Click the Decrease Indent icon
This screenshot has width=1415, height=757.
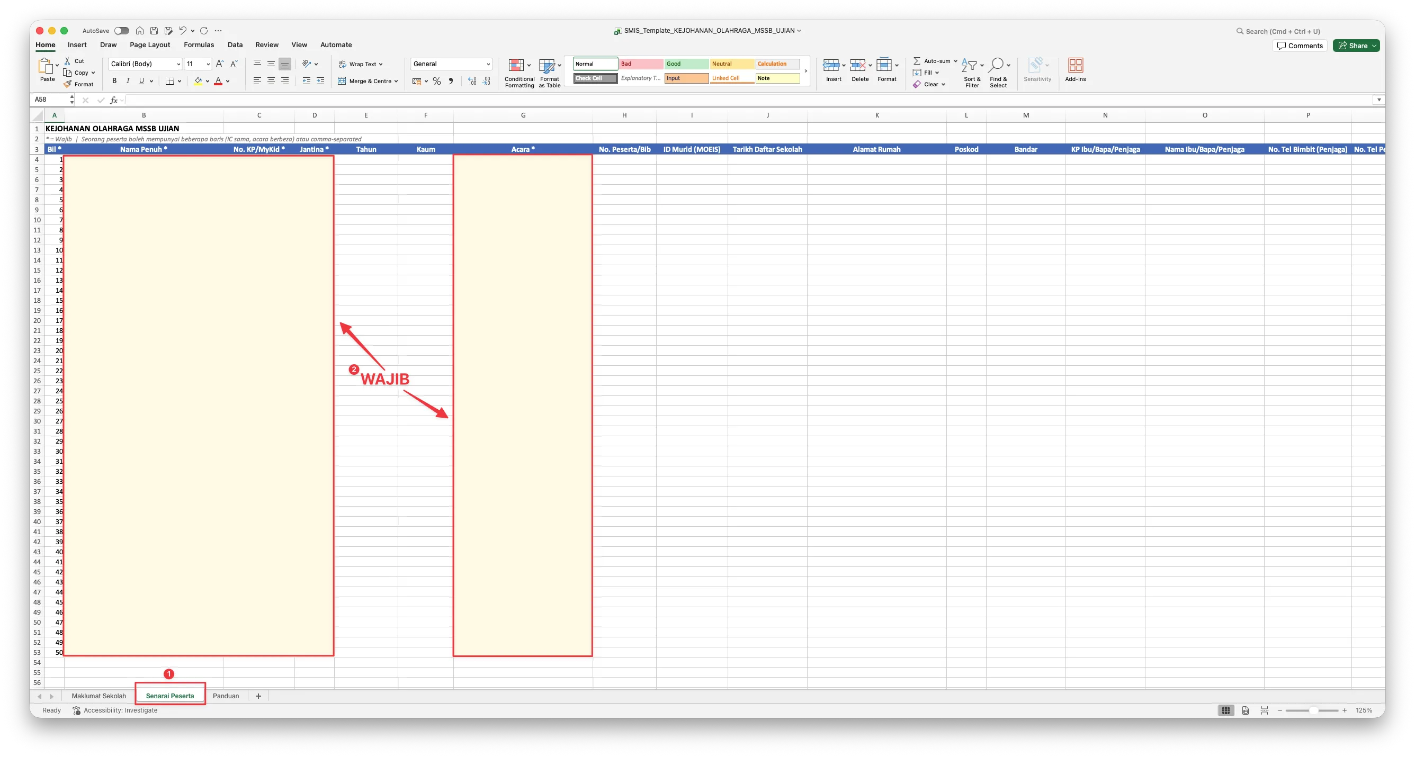pos(307,80)
